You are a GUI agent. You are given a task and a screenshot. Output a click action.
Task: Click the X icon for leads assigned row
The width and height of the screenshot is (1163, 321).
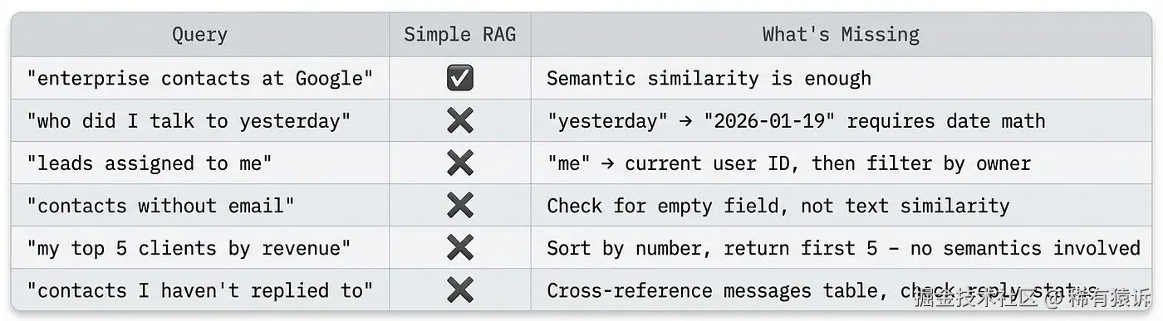pos(459,163)
